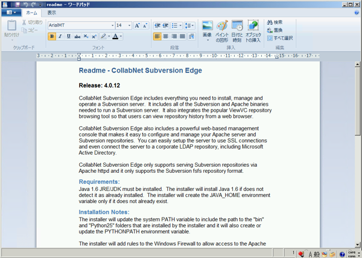Screen dimensions: 362x258
Task: Click the vertical scrollbar thumb
Action: point(358,102)
